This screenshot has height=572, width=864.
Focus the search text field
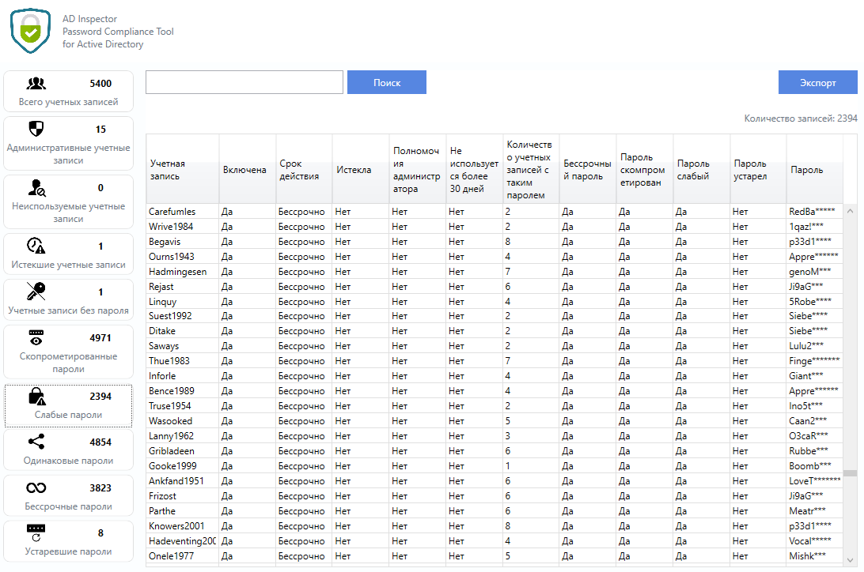244,82
